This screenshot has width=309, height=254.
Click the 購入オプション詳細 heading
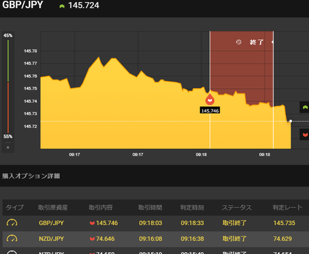31,176
